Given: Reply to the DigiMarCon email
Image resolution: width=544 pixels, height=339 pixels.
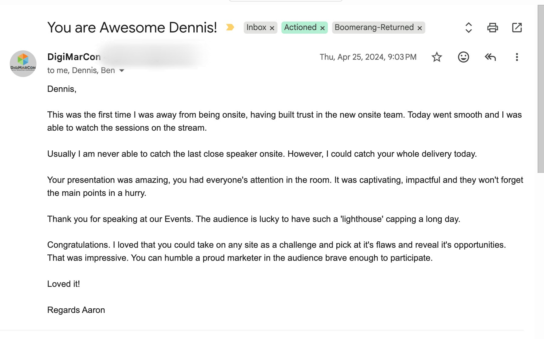Looking at the screenshot, I should (x=490, y=57).
